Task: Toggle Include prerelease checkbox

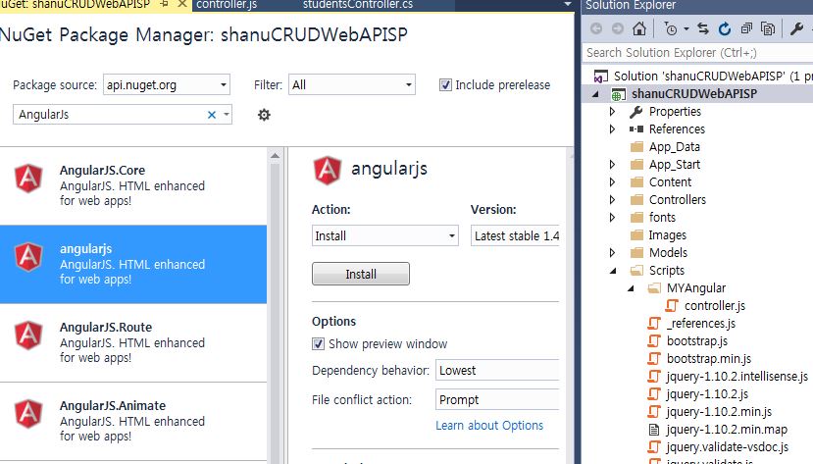Action: (445, 84)
